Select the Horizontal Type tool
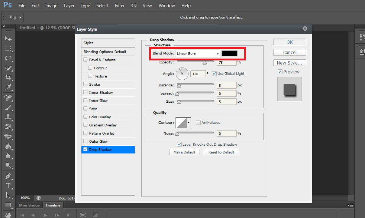365x218 pixels. pos(8,186)
